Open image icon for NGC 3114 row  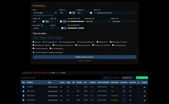point(144,91)
